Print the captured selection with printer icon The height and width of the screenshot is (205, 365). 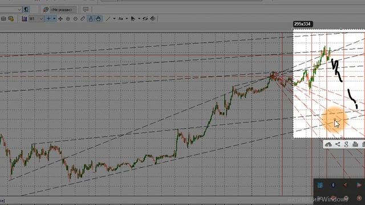(355, 144)
